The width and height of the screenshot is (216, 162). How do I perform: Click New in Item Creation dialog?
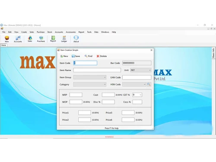click(x=64, y=56)
